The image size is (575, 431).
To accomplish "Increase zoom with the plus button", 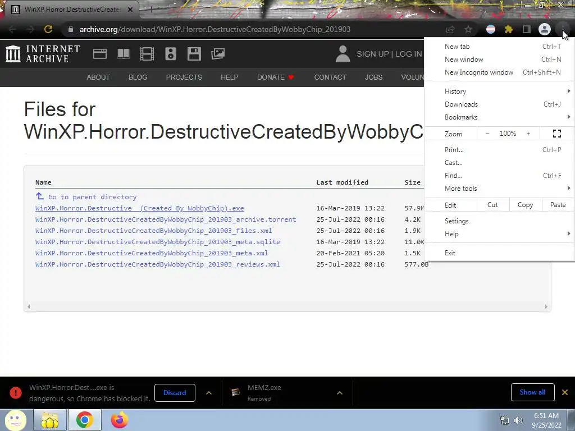I will [528, 134].
